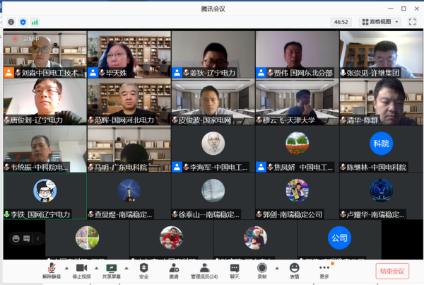Check the green network signal icon
This screenshot has height=285, width=424.
click(35, 22)
